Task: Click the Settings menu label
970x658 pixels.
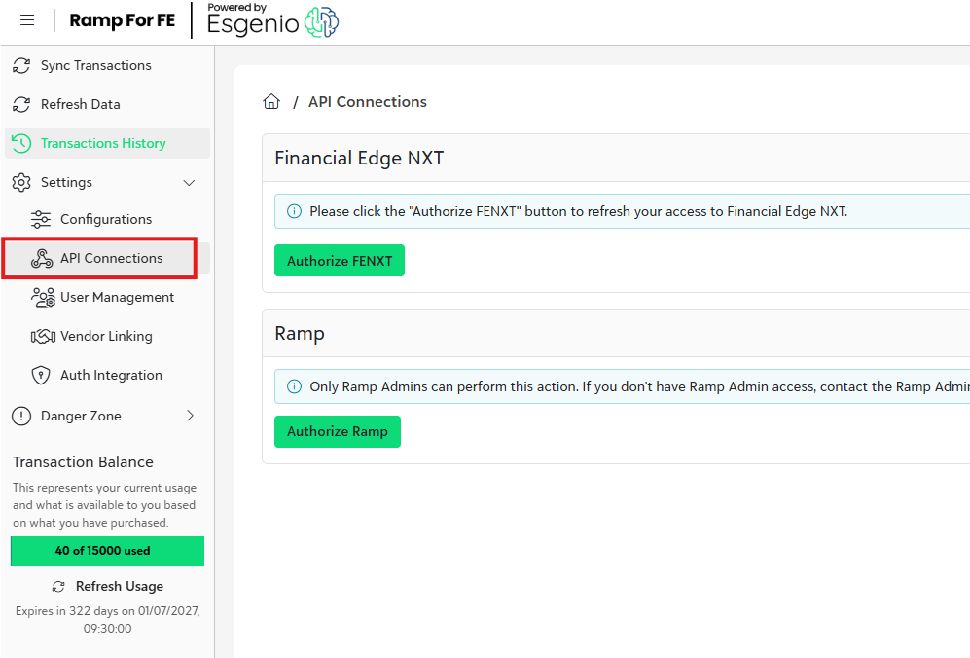Action: (x=66, y=183)
